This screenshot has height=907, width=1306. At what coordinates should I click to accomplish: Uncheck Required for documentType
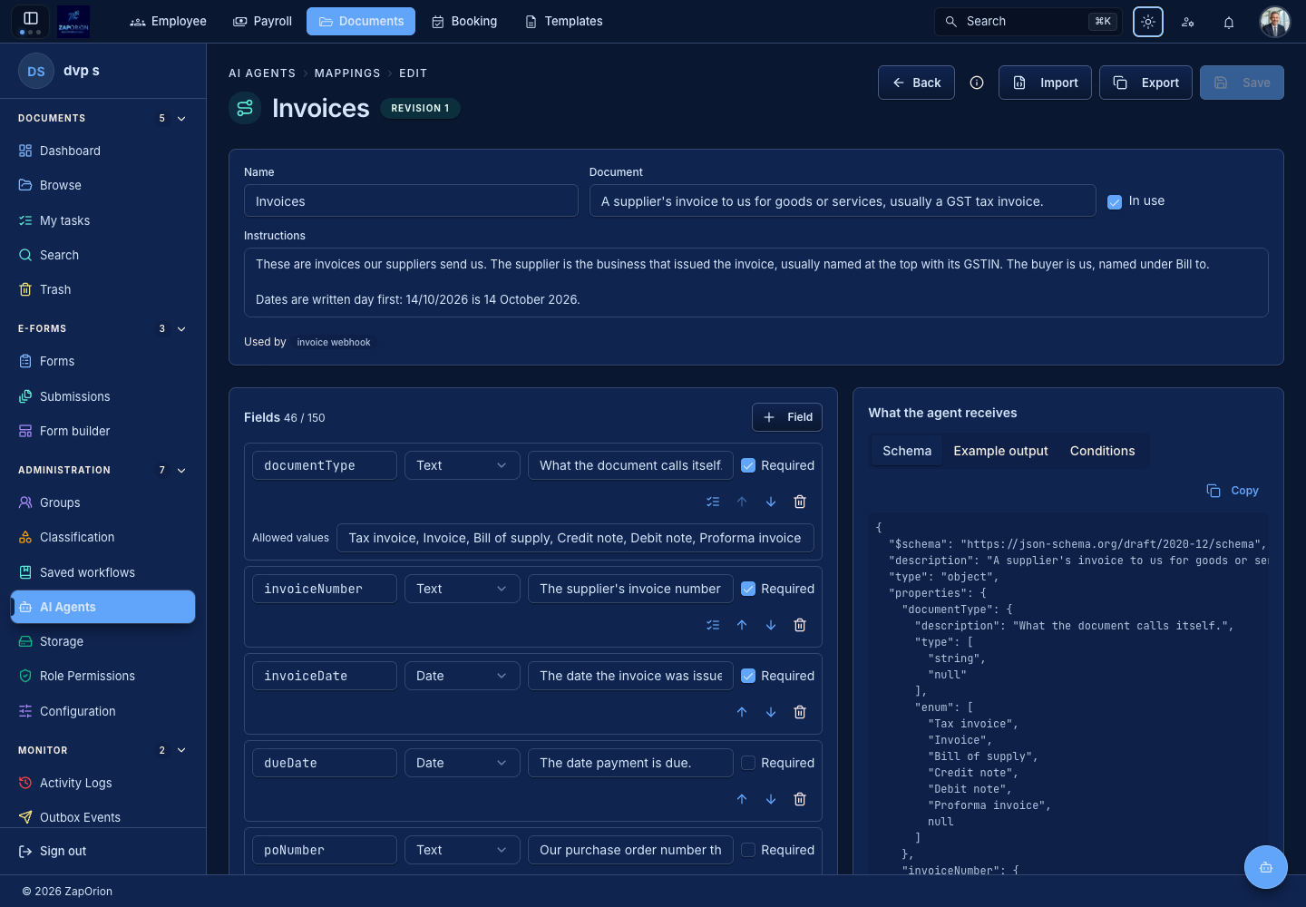(748, 465)
